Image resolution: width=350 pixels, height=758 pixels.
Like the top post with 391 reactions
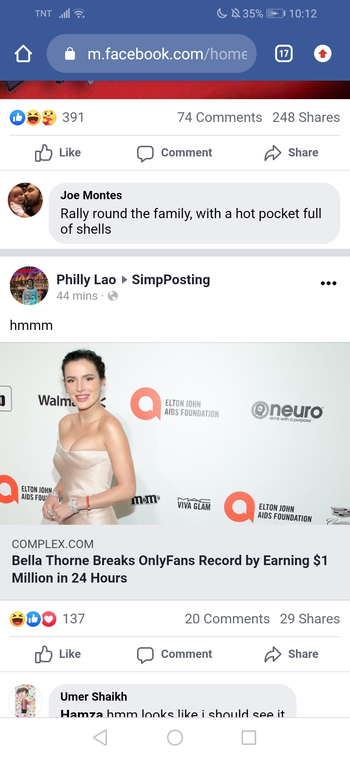click(58, 153)
